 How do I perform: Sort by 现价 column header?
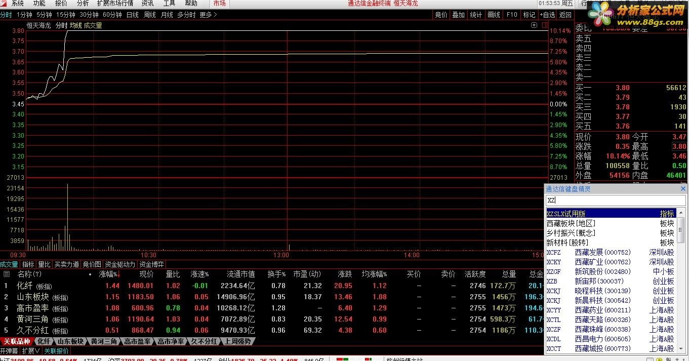(x=146, y=274)
